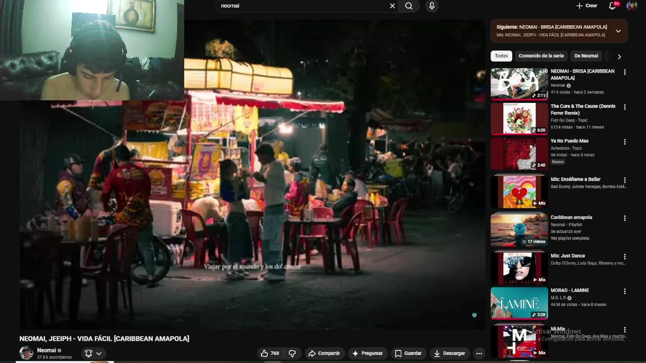Click the main video player

tap(252, 174)
